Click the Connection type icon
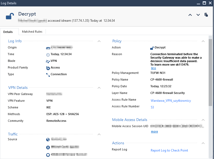 (48, 74)
